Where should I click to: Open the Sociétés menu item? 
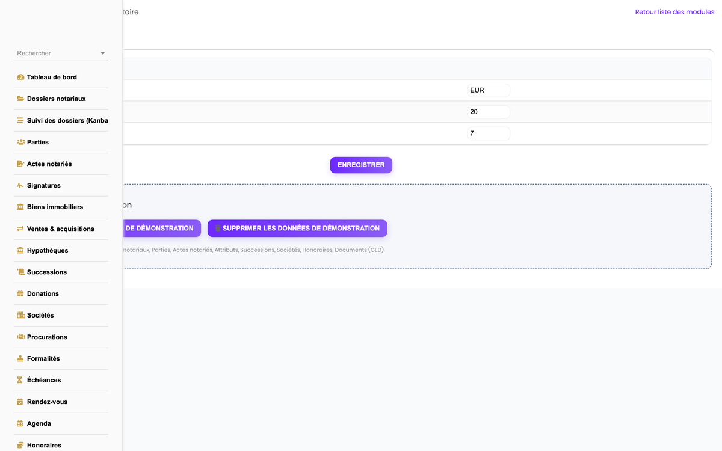pos(61,315)
